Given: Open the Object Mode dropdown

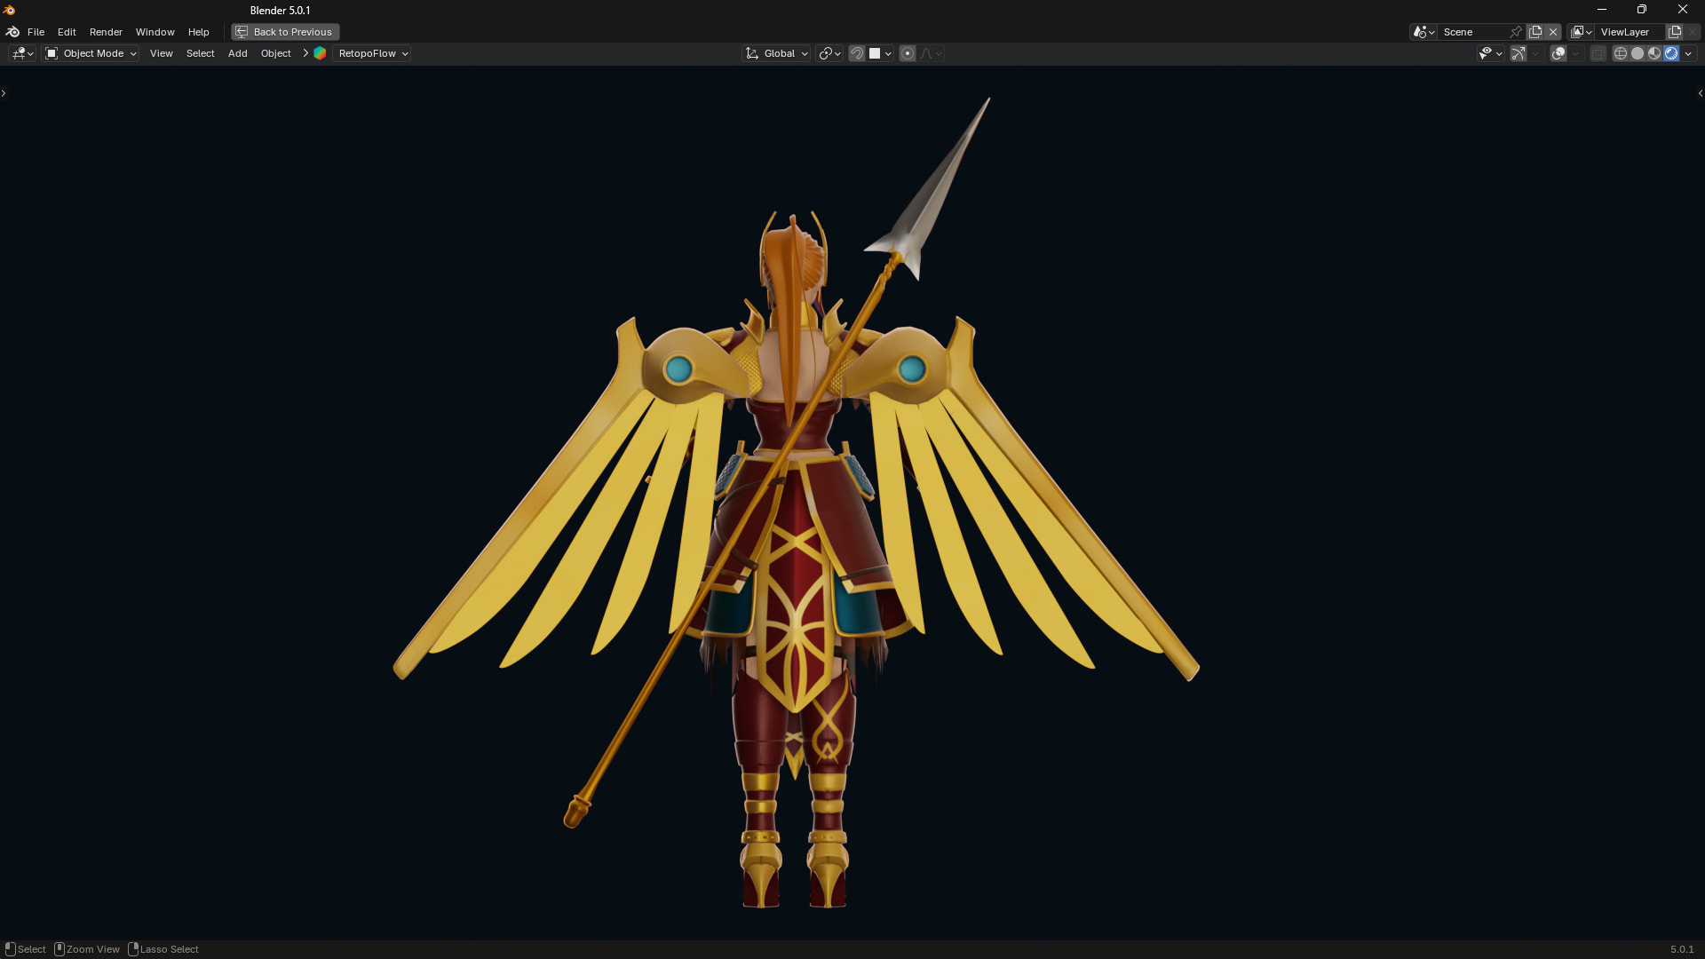Looking at the screenshot, I should [91, 53].
